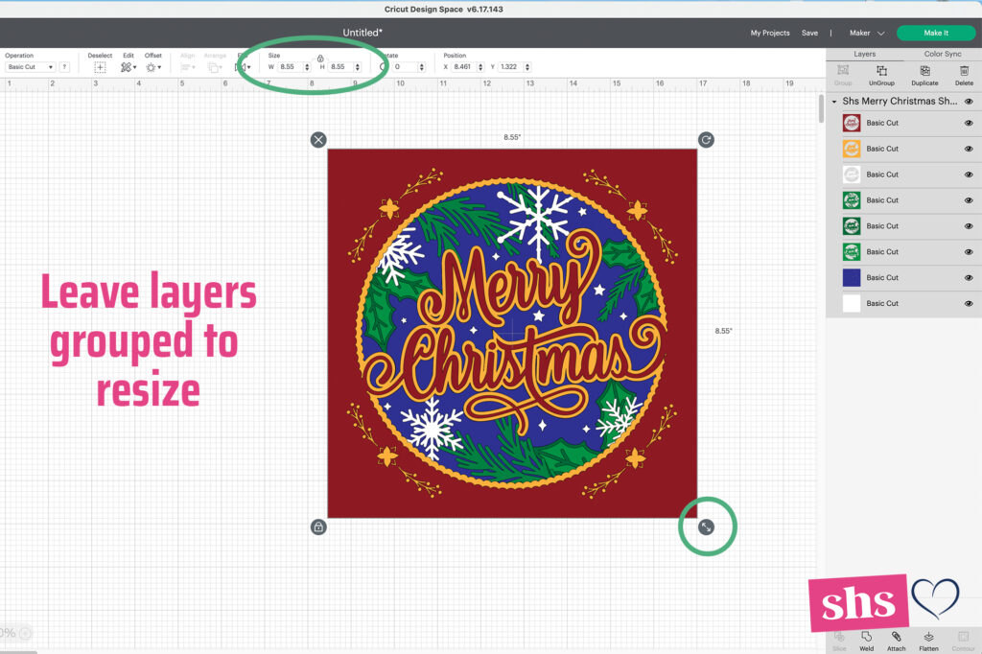Viewport: 982px width, 654px height.
Task: Open the Offset tool
Action: 153,67
